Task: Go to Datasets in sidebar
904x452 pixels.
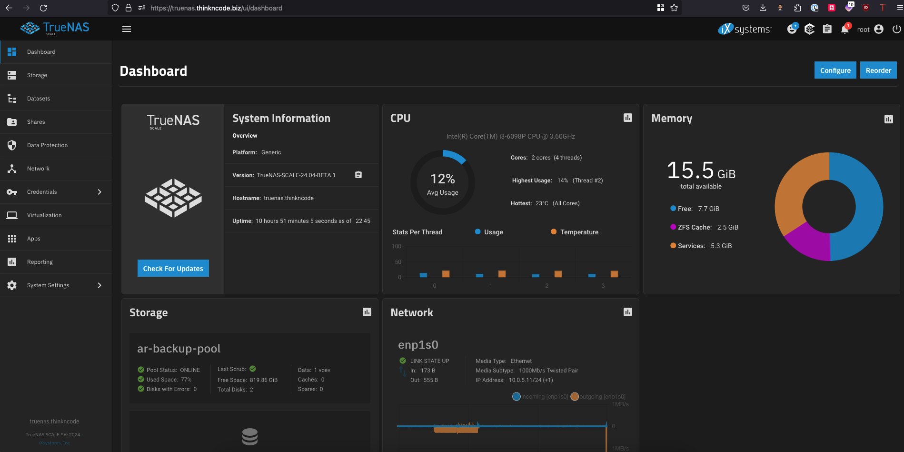Action: tap(56, 99)
